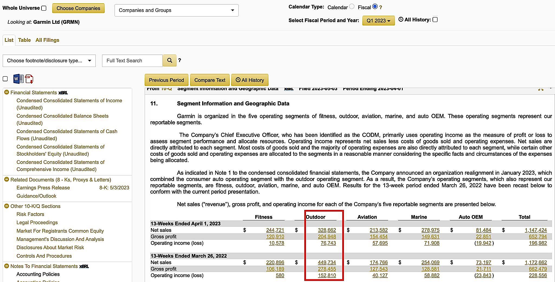Image resolution: width=555 pixels, height=282 pixels.
Task: Click into the Full Text Search field
Action: click(132, 61)
